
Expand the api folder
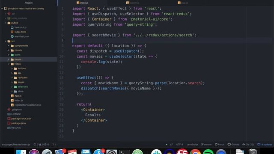(x=12, y=73)
